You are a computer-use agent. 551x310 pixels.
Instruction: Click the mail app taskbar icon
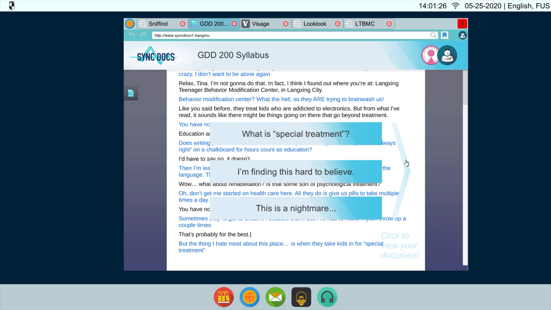(276, 297)
